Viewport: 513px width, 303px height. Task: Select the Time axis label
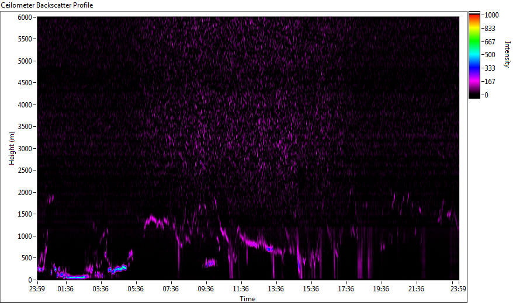[247, 299]
